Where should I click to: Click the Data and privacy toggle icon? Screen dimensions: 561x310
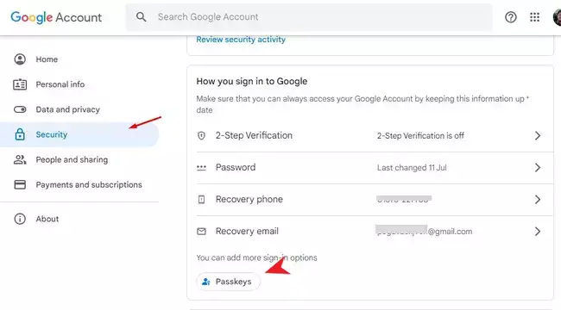(x=20, y=109)
